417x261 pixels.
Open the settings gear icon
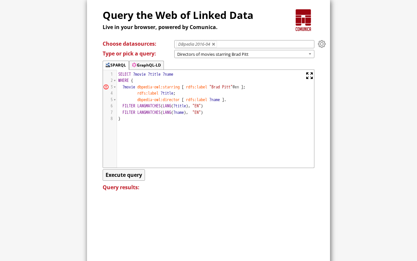point(322,44)
